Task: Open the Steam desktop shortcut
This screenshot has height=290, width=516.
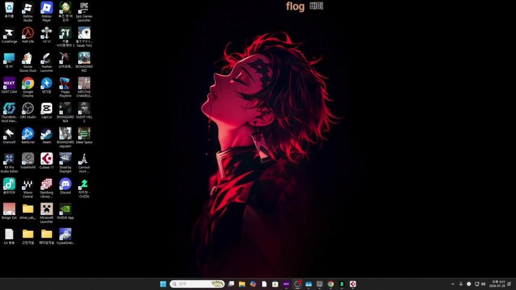Action: [47, 136]
